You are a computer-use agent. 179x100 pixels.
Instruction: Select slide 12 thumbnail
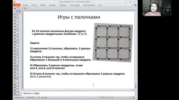click(x=17, y=17)
